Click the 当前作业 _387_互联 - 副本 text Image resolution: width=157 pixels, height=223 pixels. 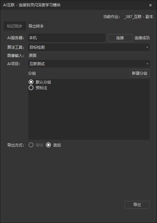pos(128,17)
